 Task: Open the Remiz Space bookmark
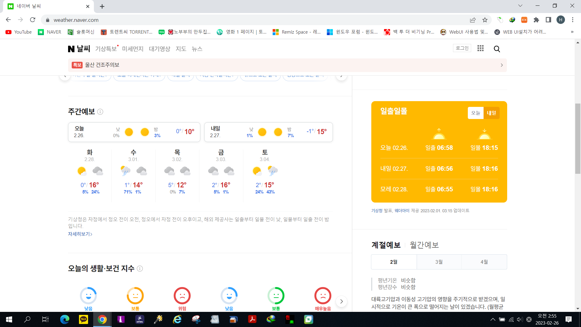pos(297,32)
